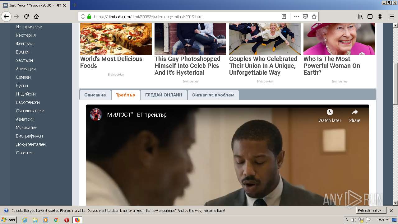Click Watch later on the trailer video

click(x=330, y=116)
